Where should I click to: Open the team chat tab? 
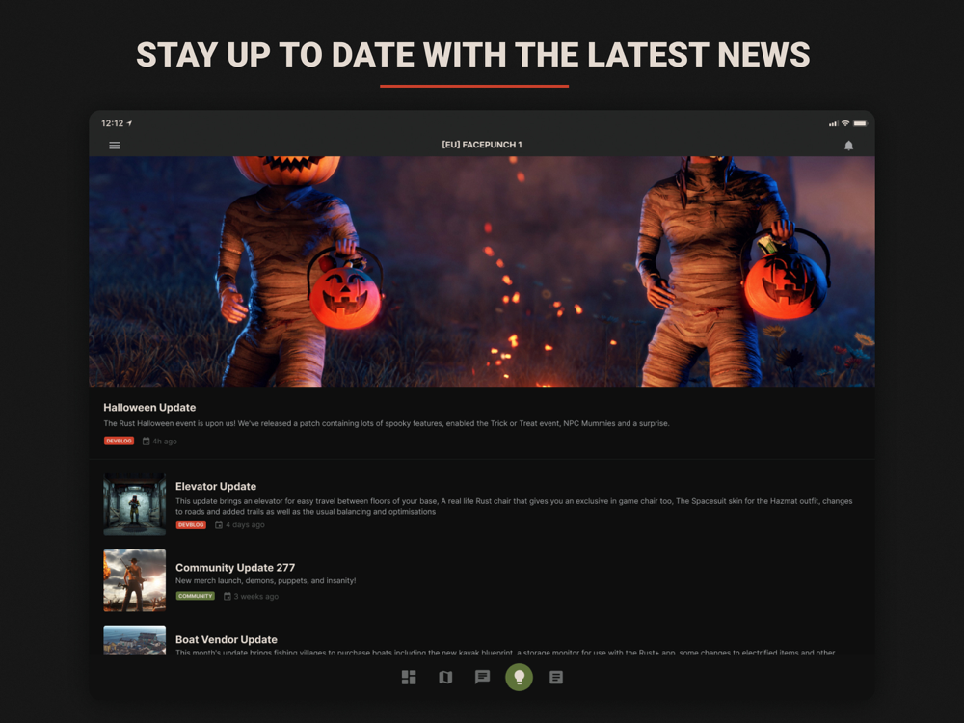tap(483, 677)
